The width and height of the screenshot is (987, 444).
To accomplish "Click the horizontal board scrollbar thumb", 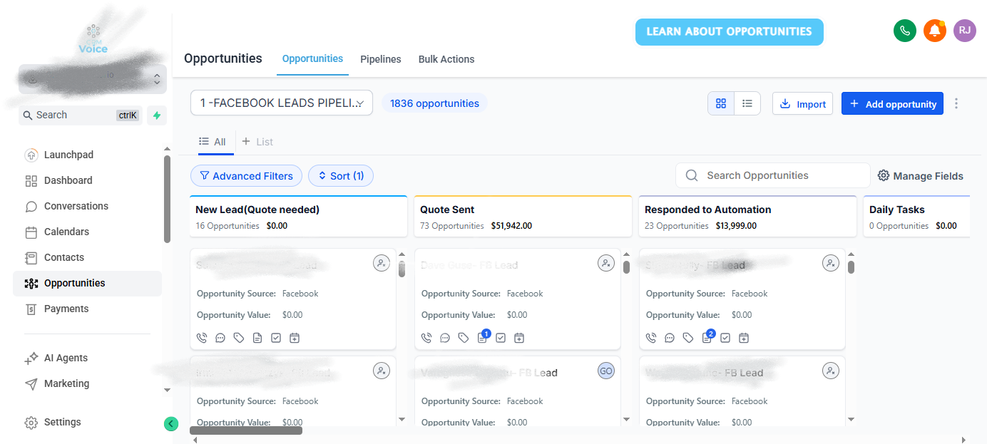I will coord(246,430).
